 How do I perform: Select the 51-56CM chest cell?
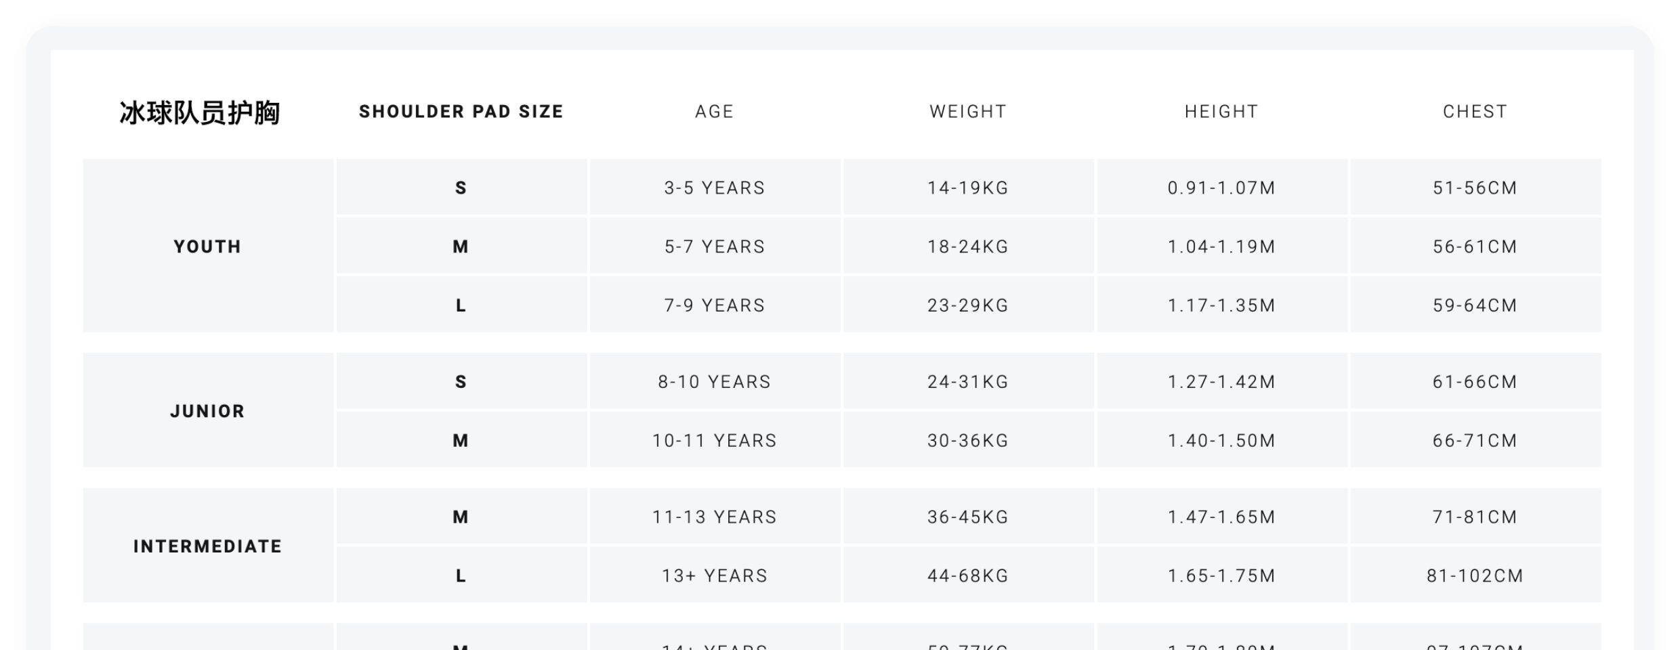tap(1475, 188)
